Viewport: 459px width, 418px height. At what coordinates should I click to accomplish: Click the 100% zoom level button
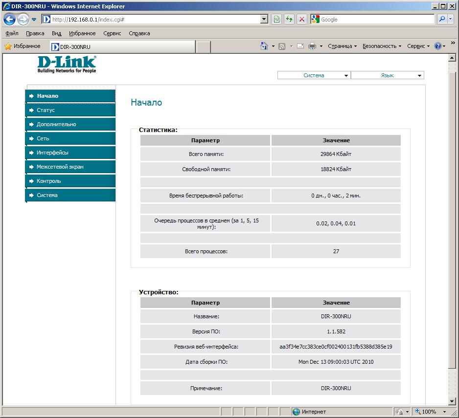pyautogui.click(x=426, y=412)
